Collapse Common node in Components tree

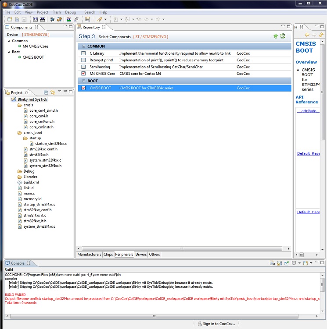9,41
